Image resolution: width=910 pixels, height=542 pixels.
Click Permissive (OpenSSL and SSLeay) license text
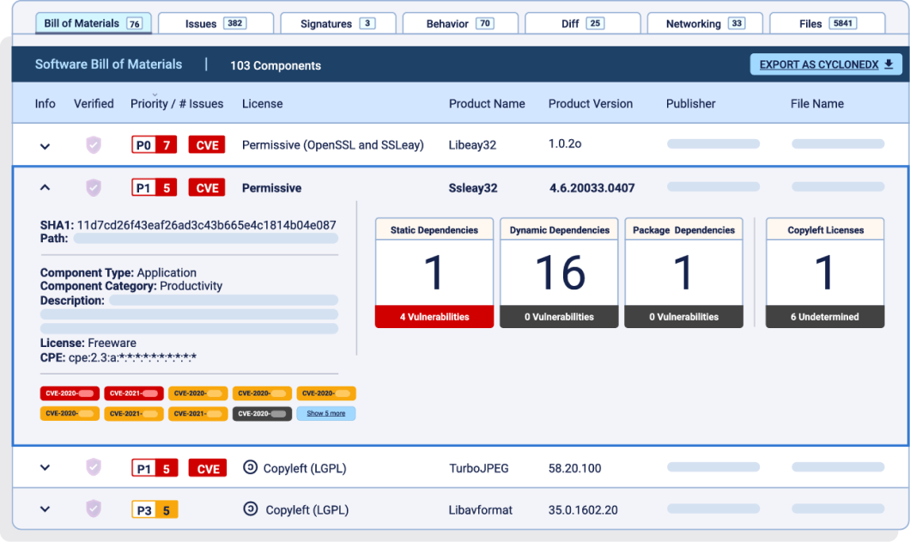coord(332,144)
